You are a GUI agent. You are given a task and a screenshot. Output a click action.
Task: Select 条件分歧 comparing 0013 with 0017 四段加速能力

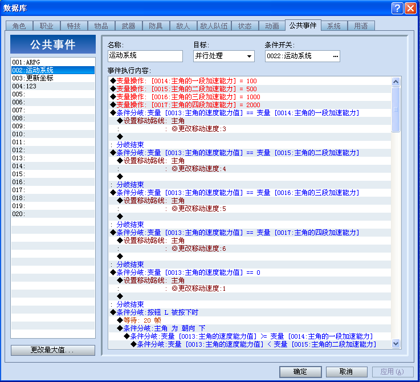250,233
